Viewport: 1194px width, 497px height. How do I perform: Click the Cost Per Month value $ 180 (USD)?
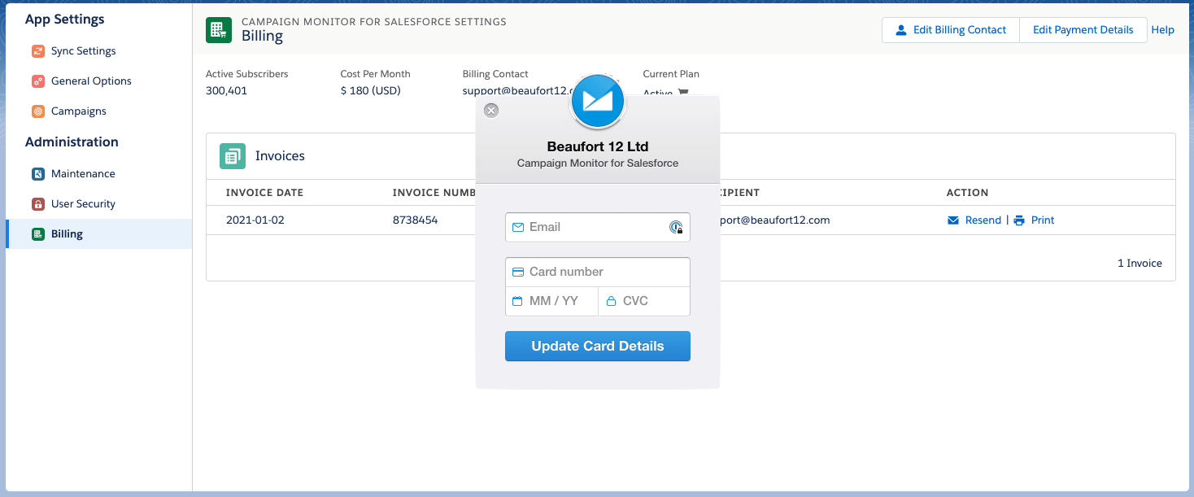click(371, 91)
